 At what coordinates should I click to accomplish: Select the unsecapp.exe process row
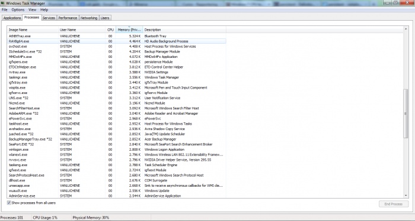pos(117,186)
